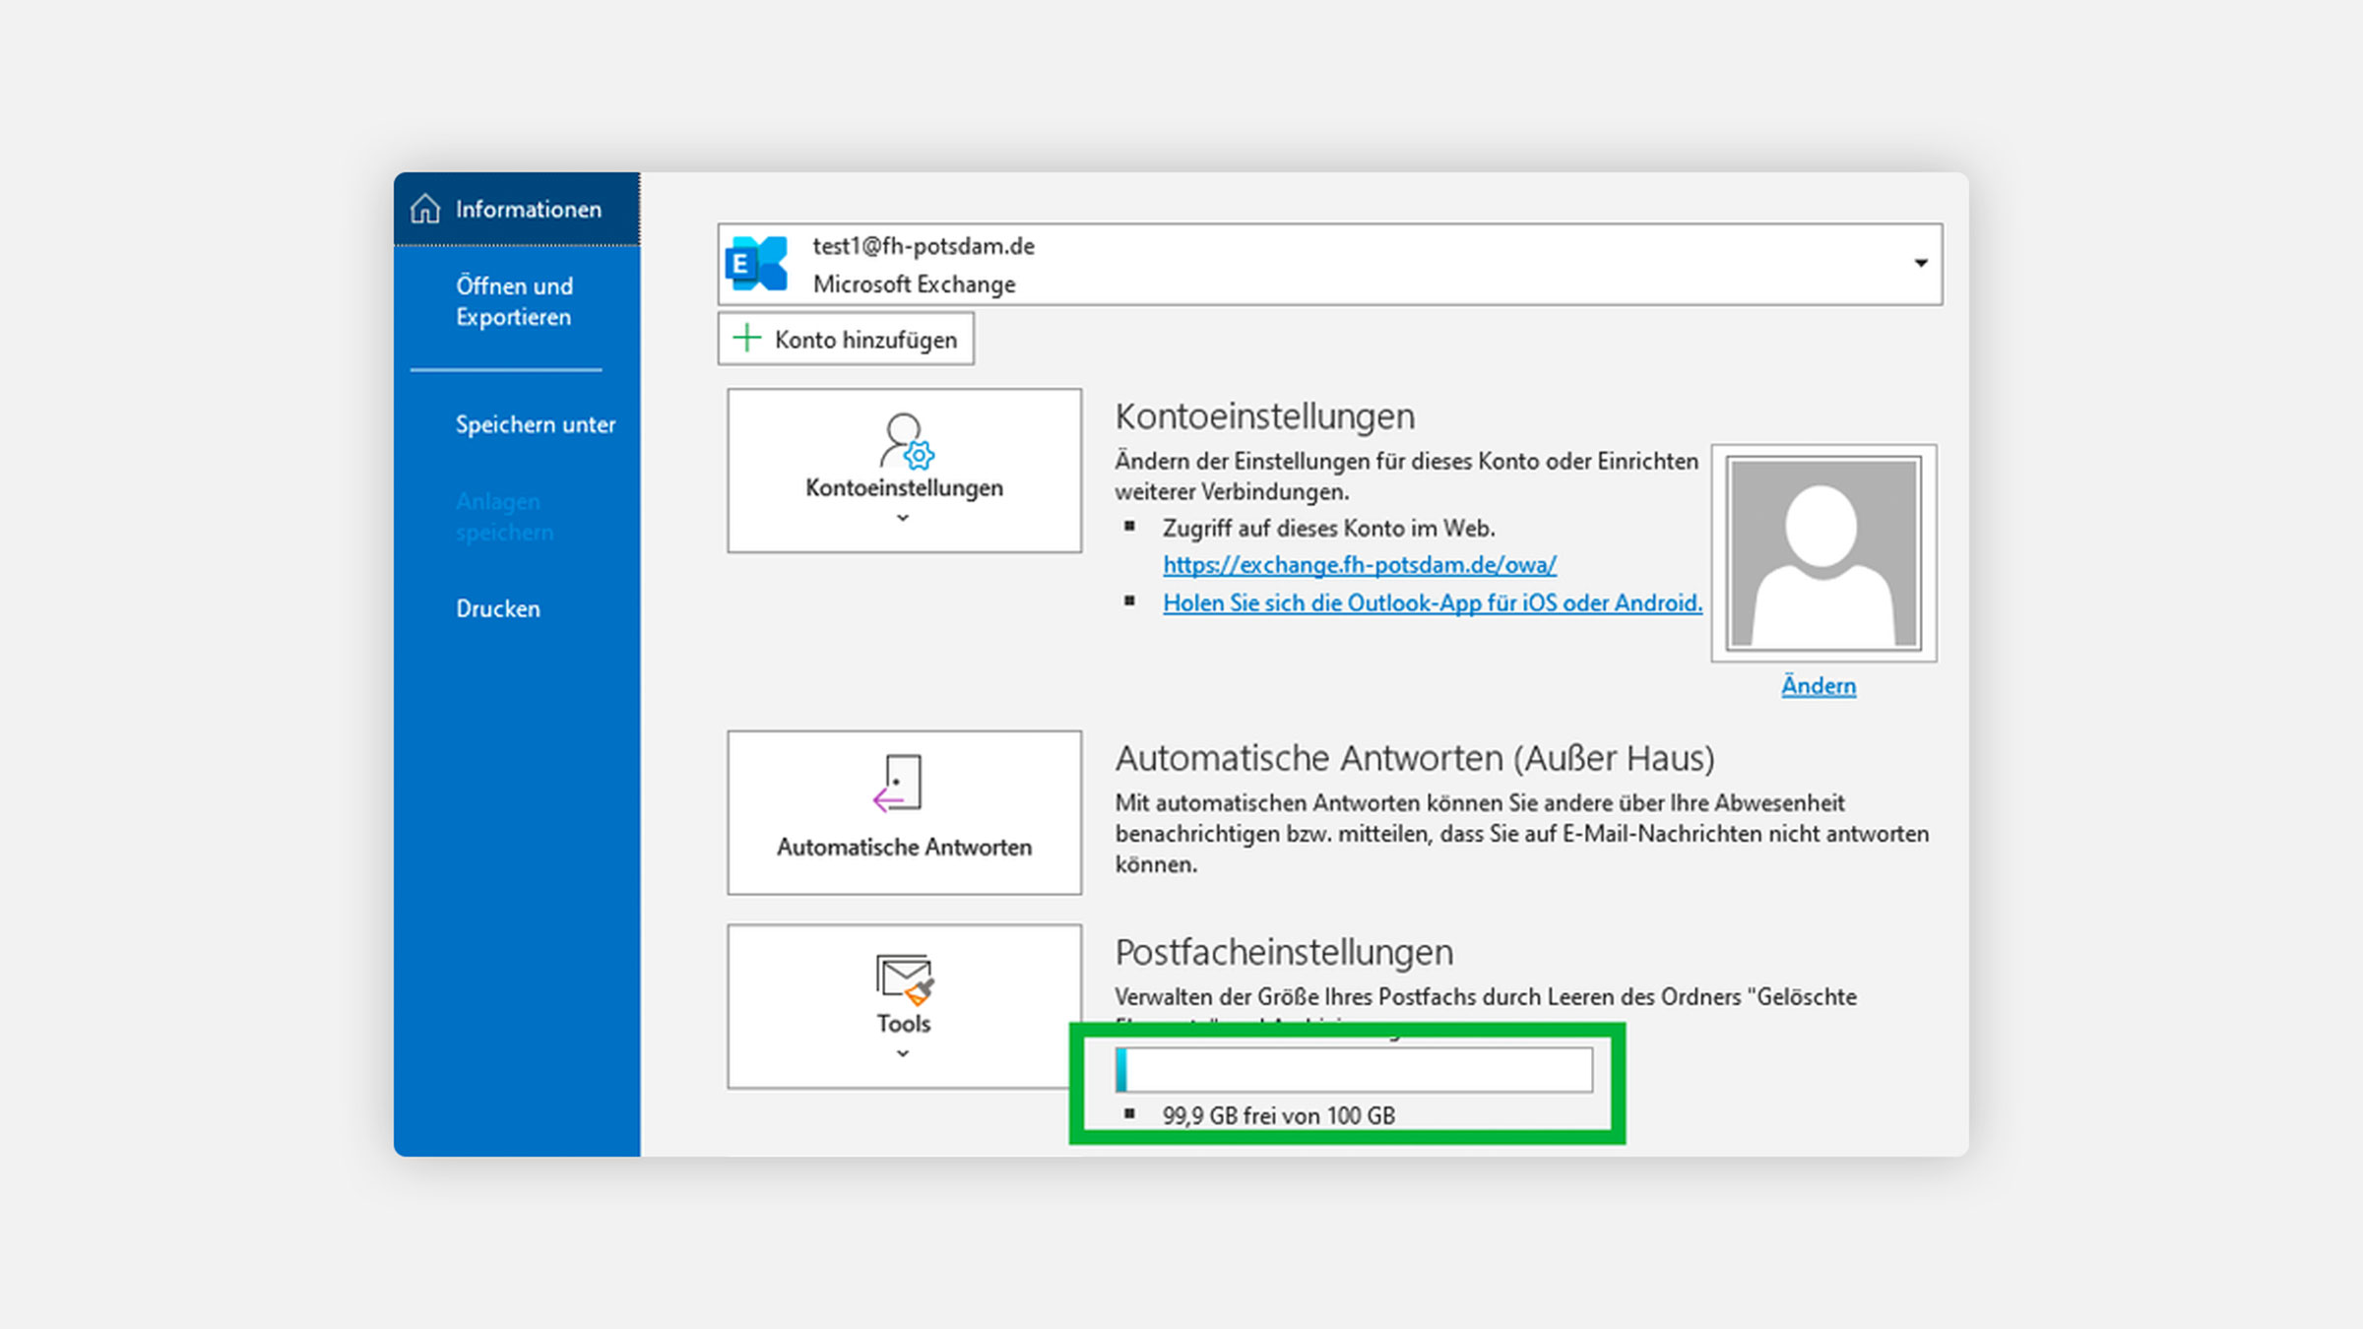Click the Ändern link under profile photo
The width and height of the screenshot is (2363, 1329).
pos(1819,685)
